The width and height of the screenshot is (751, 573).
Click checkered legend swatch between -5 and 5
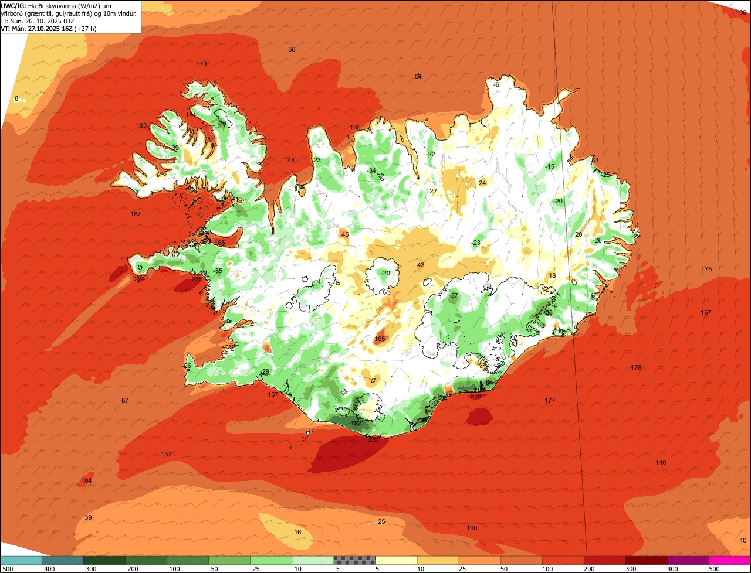click(x=354, y=560)
